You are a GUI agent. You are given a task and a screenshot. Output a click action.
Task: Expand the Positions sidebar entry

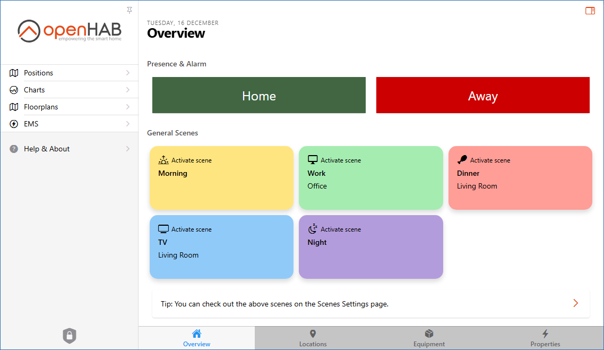tap(128, 73)
